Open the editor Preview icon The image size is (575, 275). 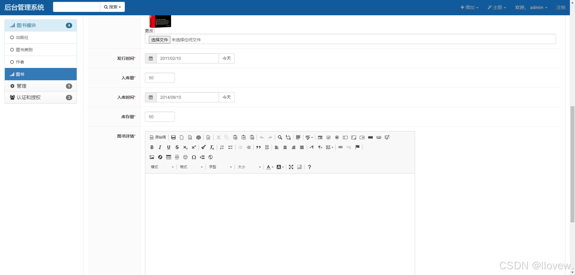[x=190, y=137]
